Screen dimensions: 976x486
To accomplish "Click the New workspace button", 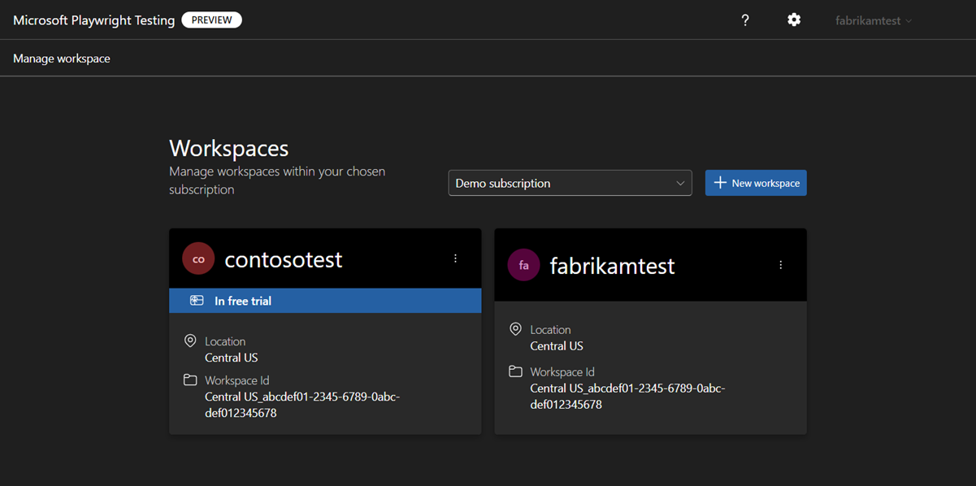I will pos(756,183).
